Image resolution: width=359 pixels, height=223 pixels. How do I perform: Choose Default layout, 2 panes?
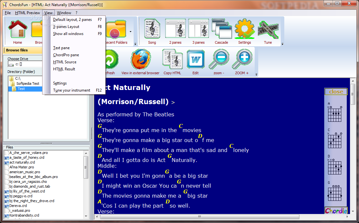click(x=74, y=20)
